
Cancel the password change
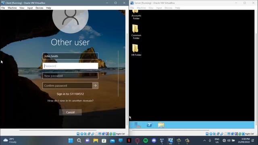[x=70, y=112]
